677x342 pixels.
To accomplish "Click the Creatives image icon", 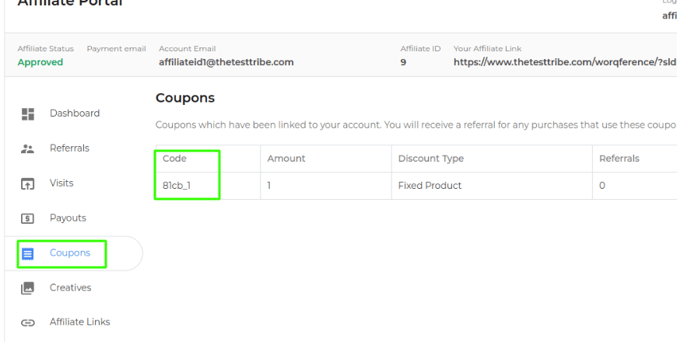I will 28,288.
